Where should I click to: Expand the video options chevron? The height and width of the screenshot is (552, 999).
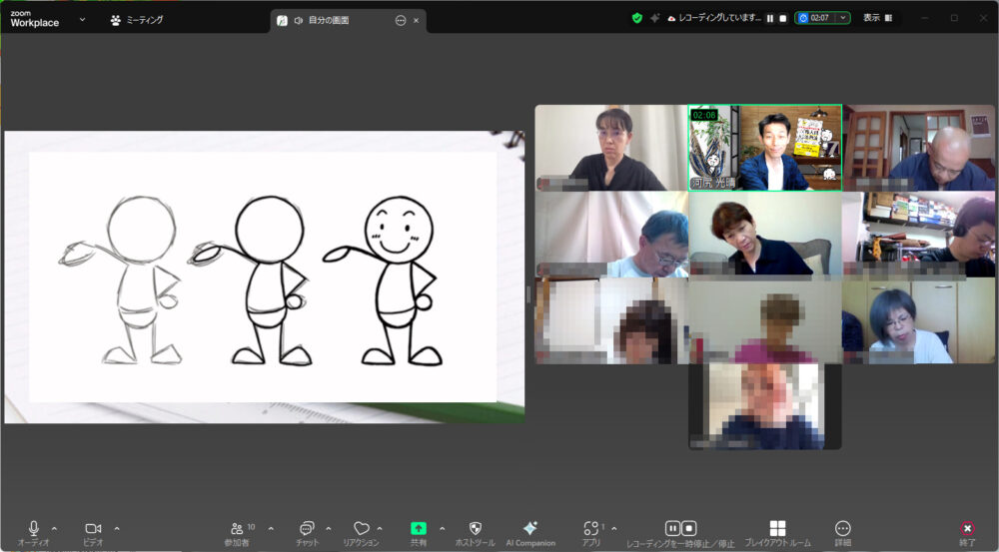coord(117,528)
